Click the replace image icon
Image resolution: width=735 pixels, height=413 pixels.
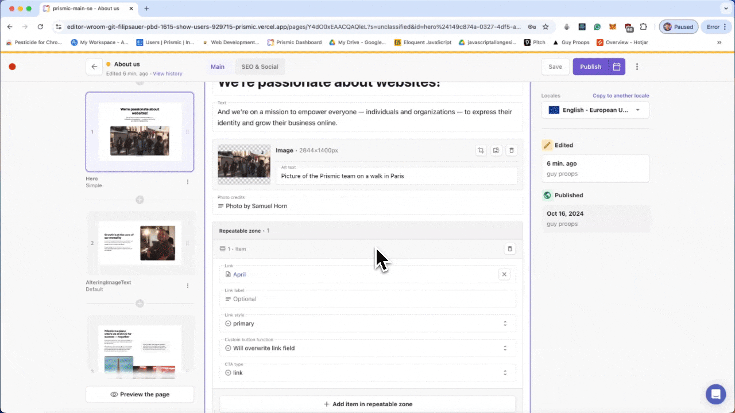click(496, 150)
